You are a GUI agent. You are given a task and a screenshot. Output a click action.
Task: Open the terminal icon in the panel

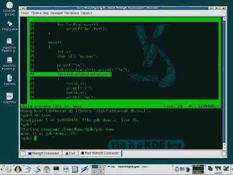coord(56,169)
